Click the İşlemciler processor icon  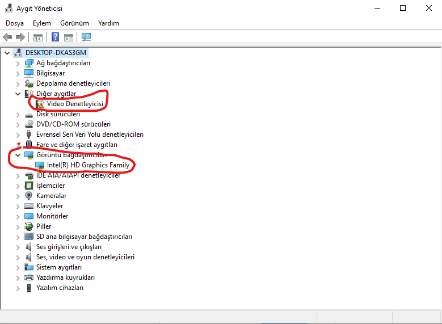tap(29, 186)
